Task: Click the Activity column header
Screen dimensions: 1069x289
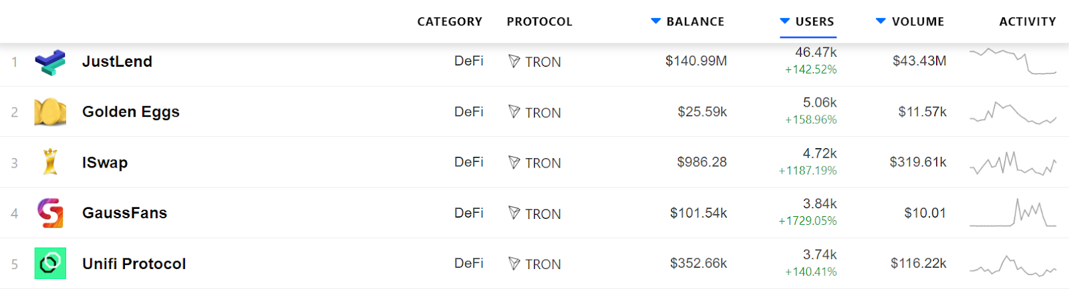Action: (x=1027, y=21)
